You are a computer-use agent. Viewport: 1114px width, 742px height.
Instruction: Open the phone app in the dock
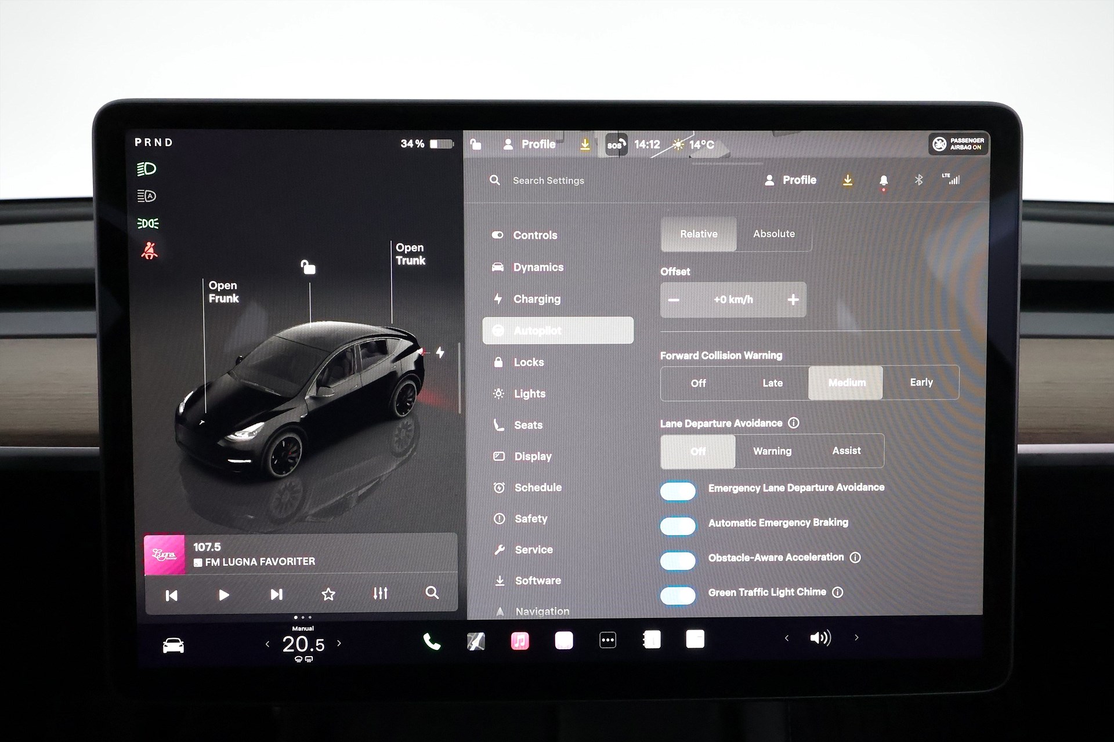[x=432, y=641]
